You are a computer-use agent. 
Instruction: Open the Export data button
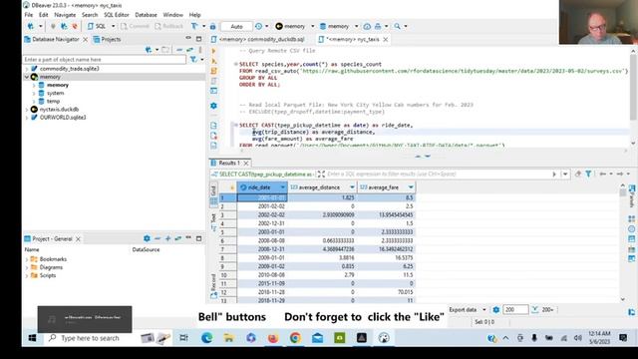pyautogui.click(x=468, y=310)
